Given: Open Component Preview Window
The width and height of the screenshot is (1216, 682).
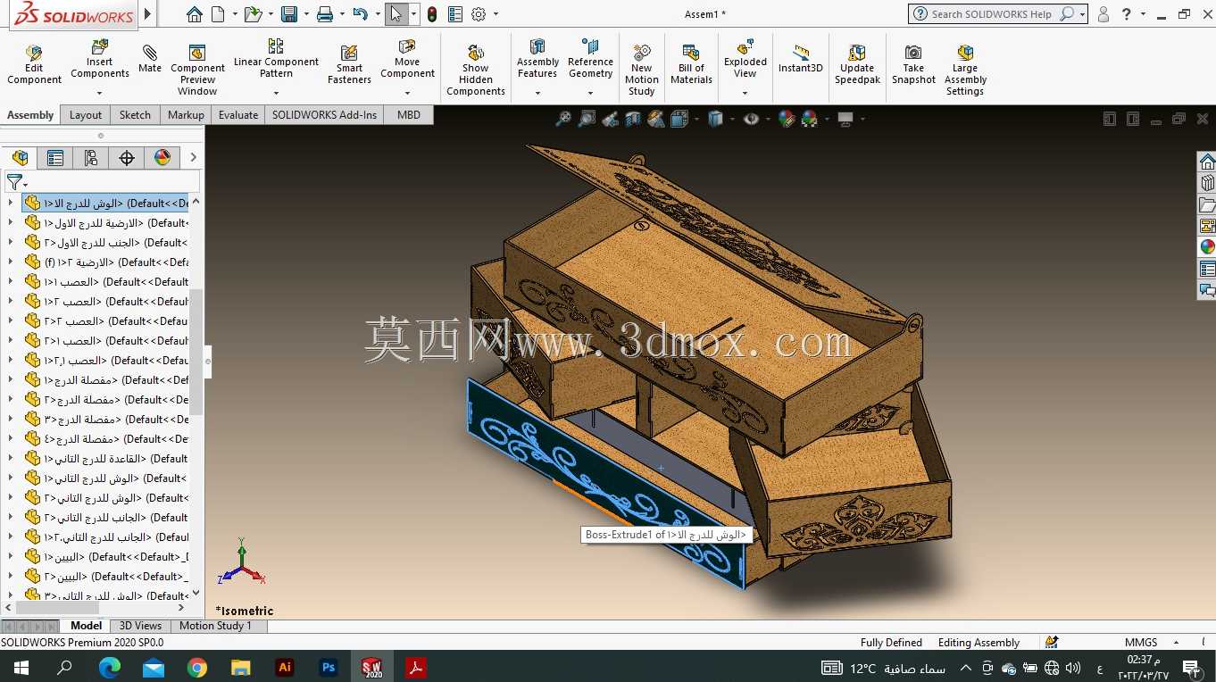Looking at the screenshot, I should 197,70.
